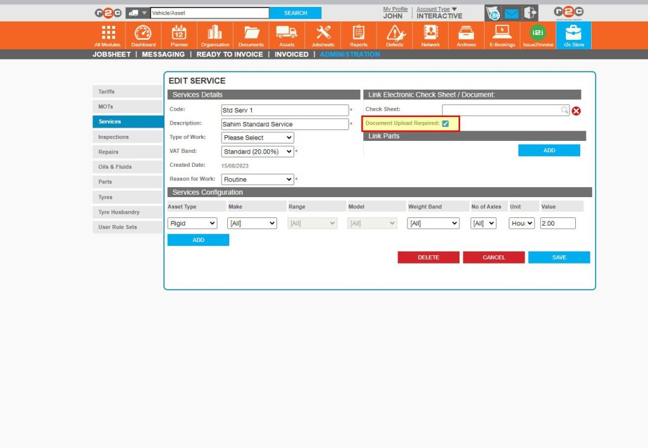The image size is (648, 448).
Task: Select Inspections in the sidebar
Action: tap(128, 136)
